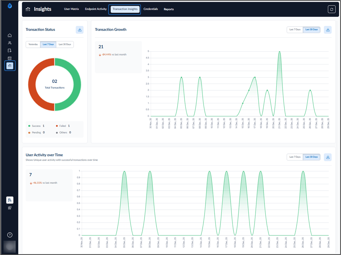Click the Pending legend entry
Screen dimensions: 341x255
[x=37, y=133]
